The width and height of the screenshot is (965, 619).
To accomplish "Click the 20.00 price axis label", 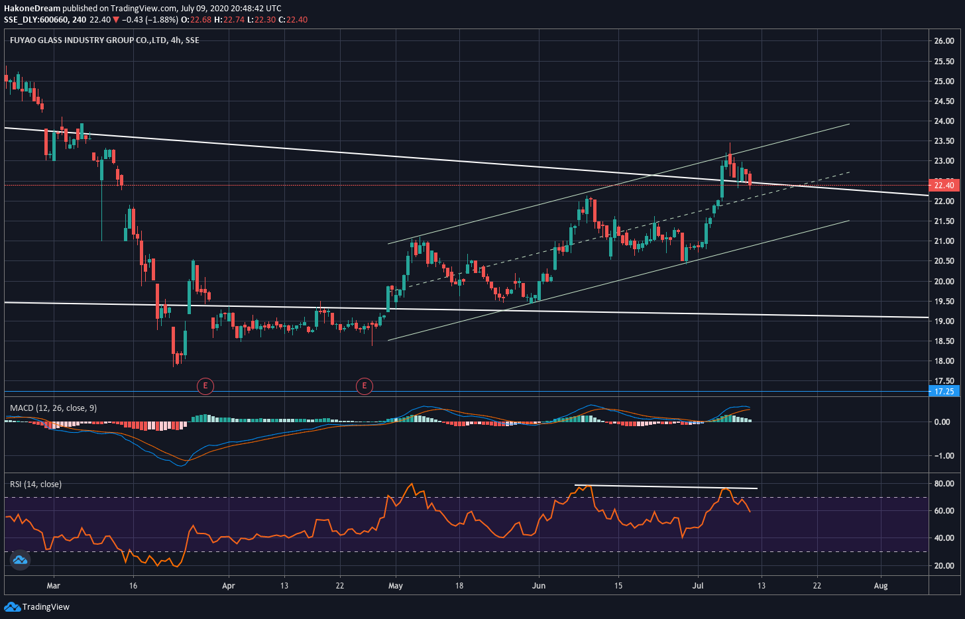I will [x=944, y=281].
